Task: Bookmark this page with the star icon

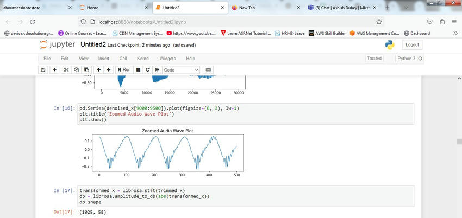Action: [x=379, y=22]
